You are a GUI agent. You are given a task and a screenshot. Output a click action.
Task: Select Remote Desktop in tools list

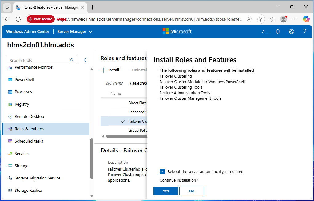(29, 117)
